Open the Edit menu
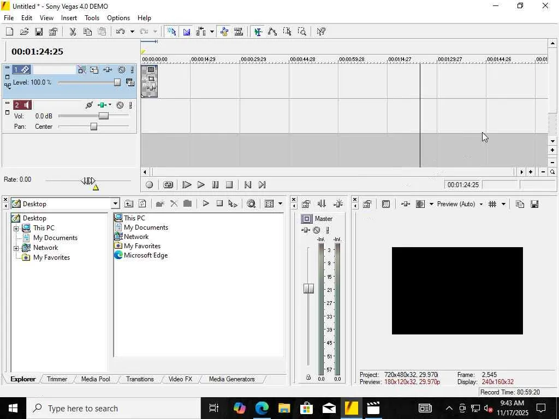559x419 pixels. [x=27, y=18]
